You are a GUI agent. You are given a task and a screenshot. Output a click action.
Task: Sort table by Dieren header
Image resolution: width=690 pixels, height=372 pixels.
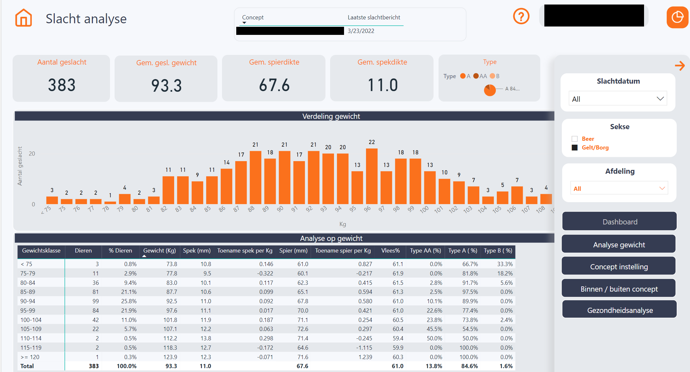(83, 251)
